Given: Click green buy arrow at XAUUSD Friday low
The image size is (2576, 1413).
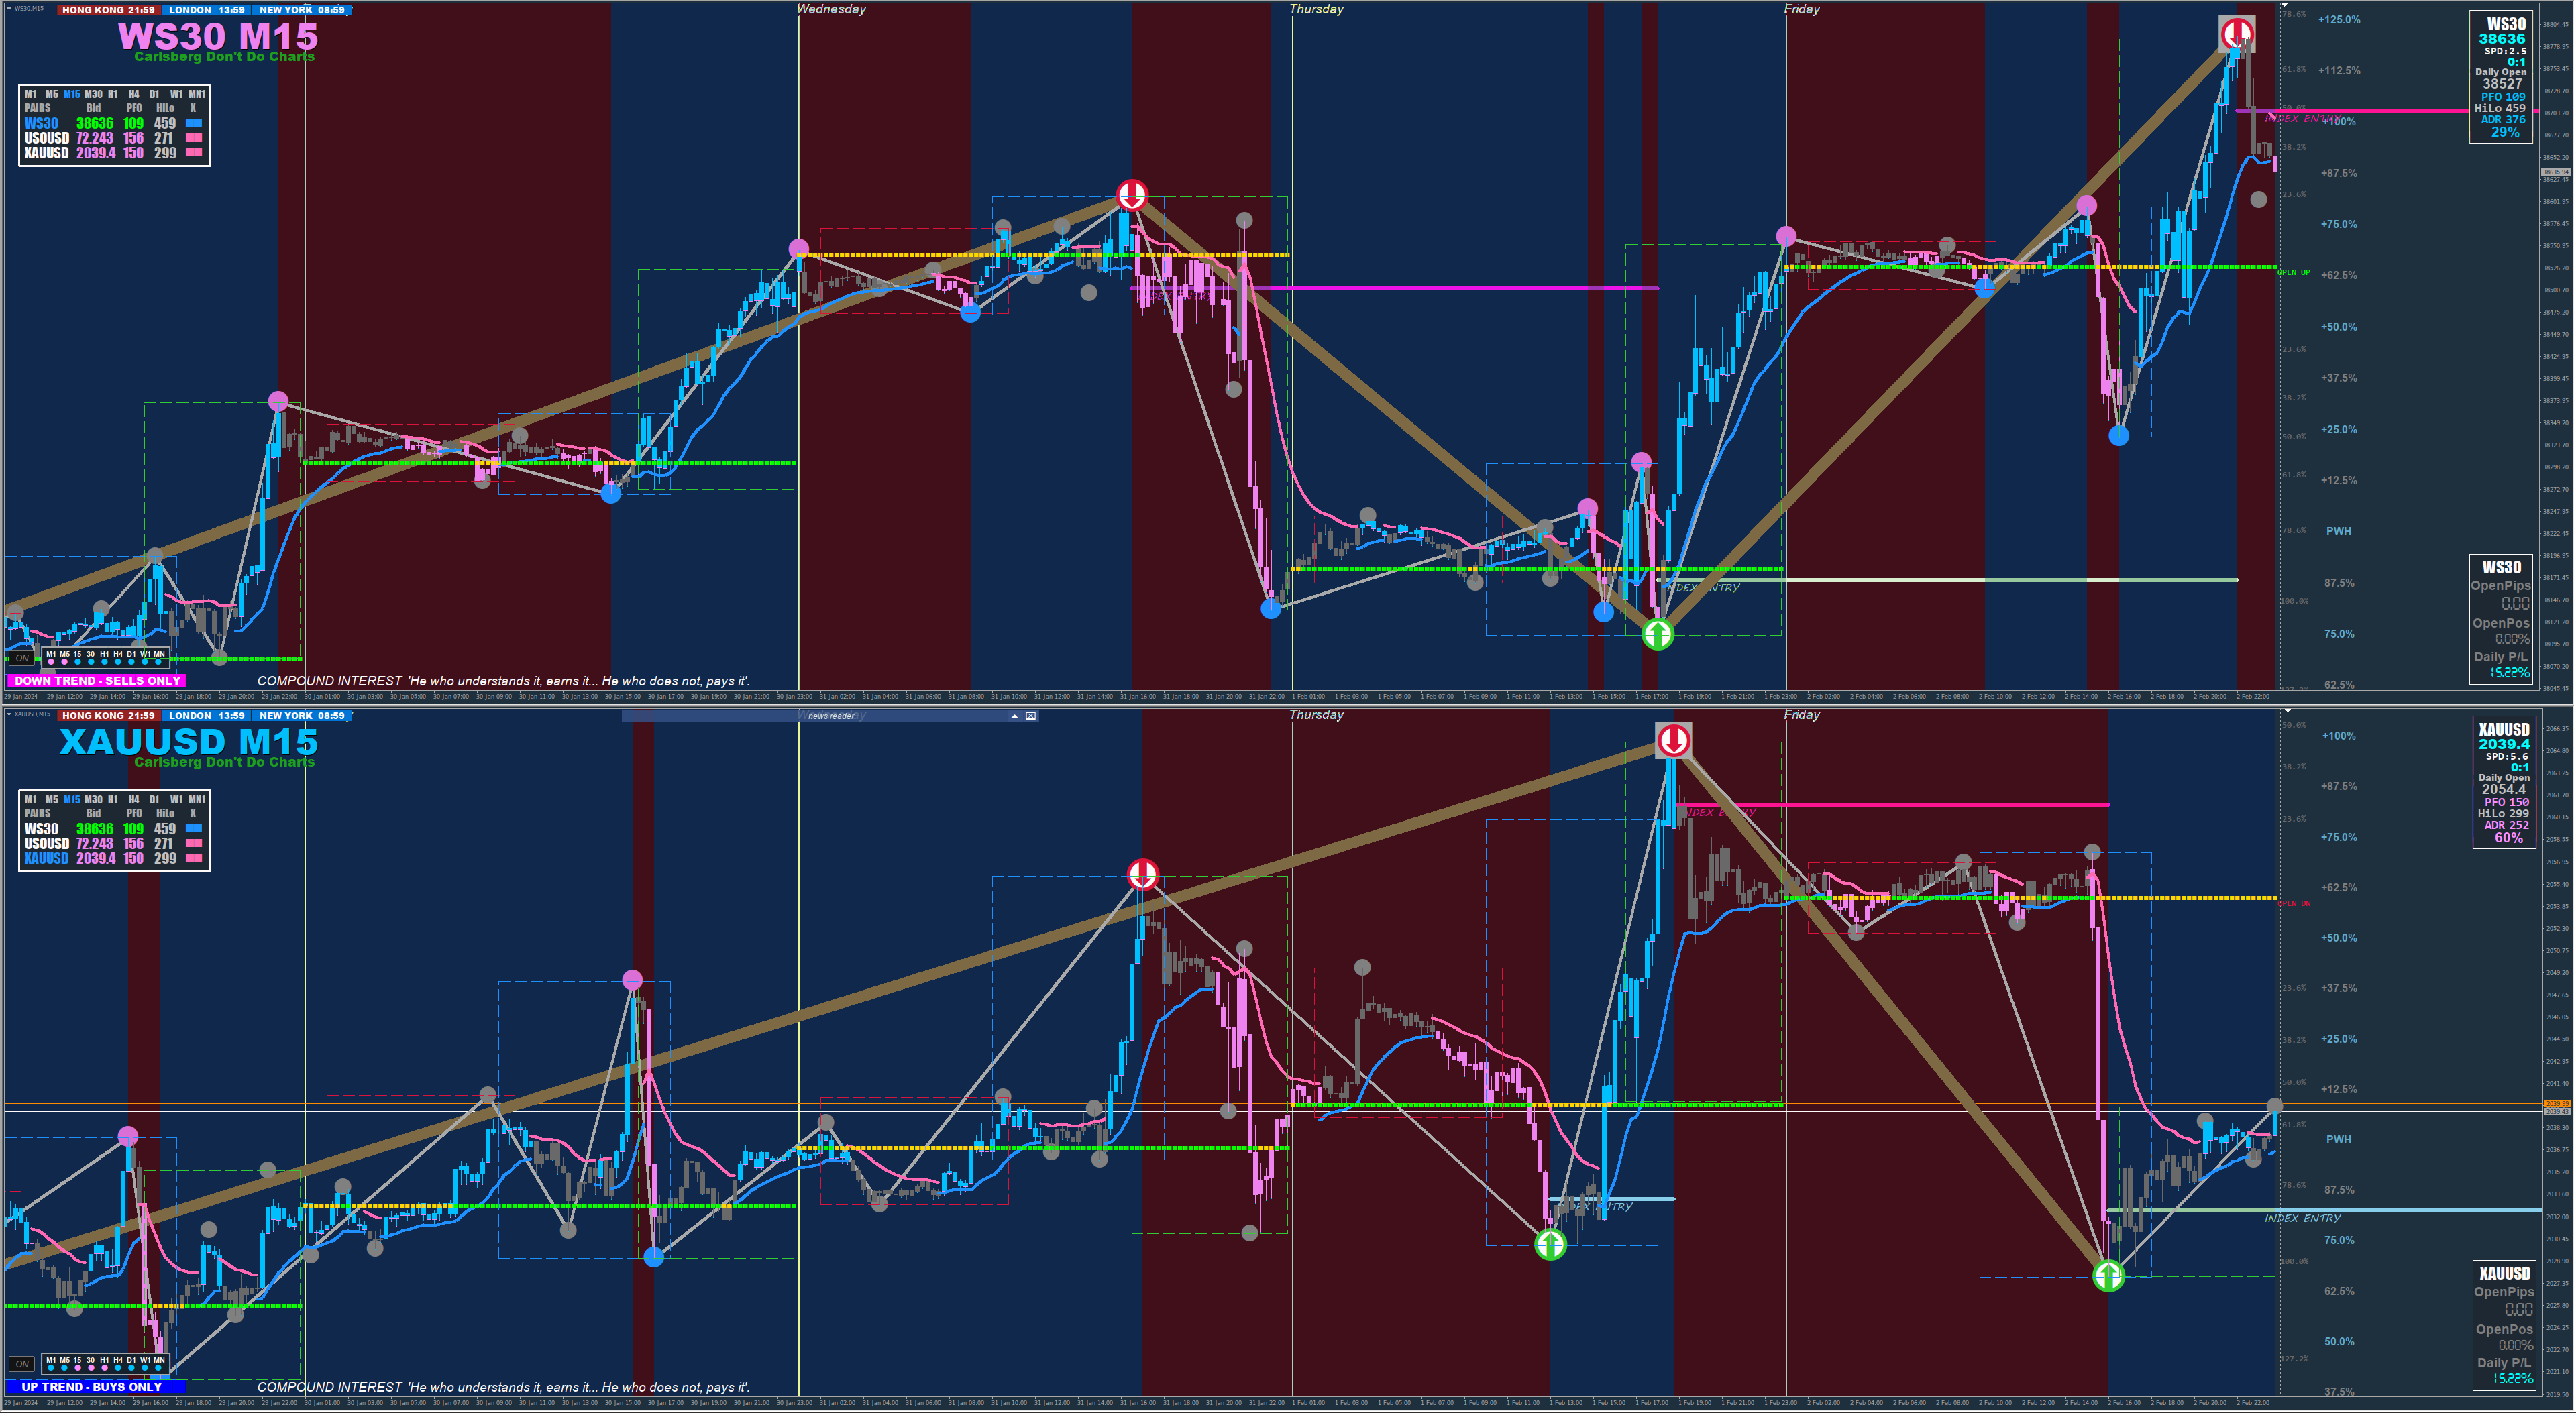Looking at the screenshot, I should (x=2108, y=1276).
